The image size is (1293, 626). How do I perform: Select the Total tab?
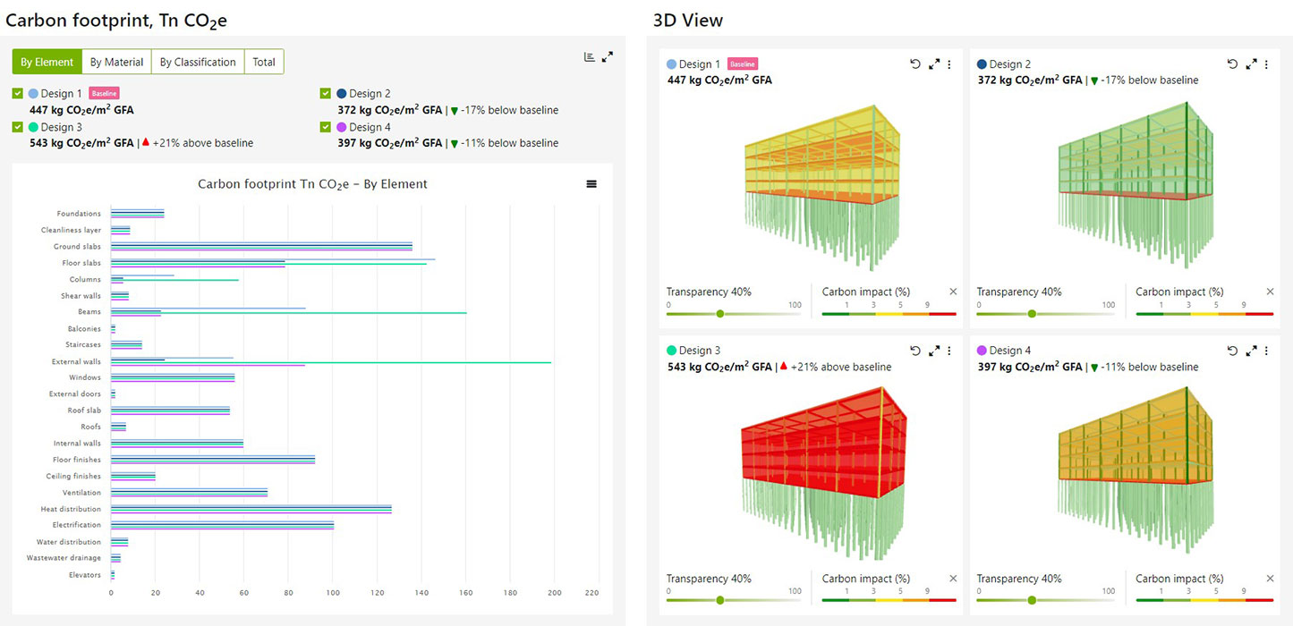(263, 62)
